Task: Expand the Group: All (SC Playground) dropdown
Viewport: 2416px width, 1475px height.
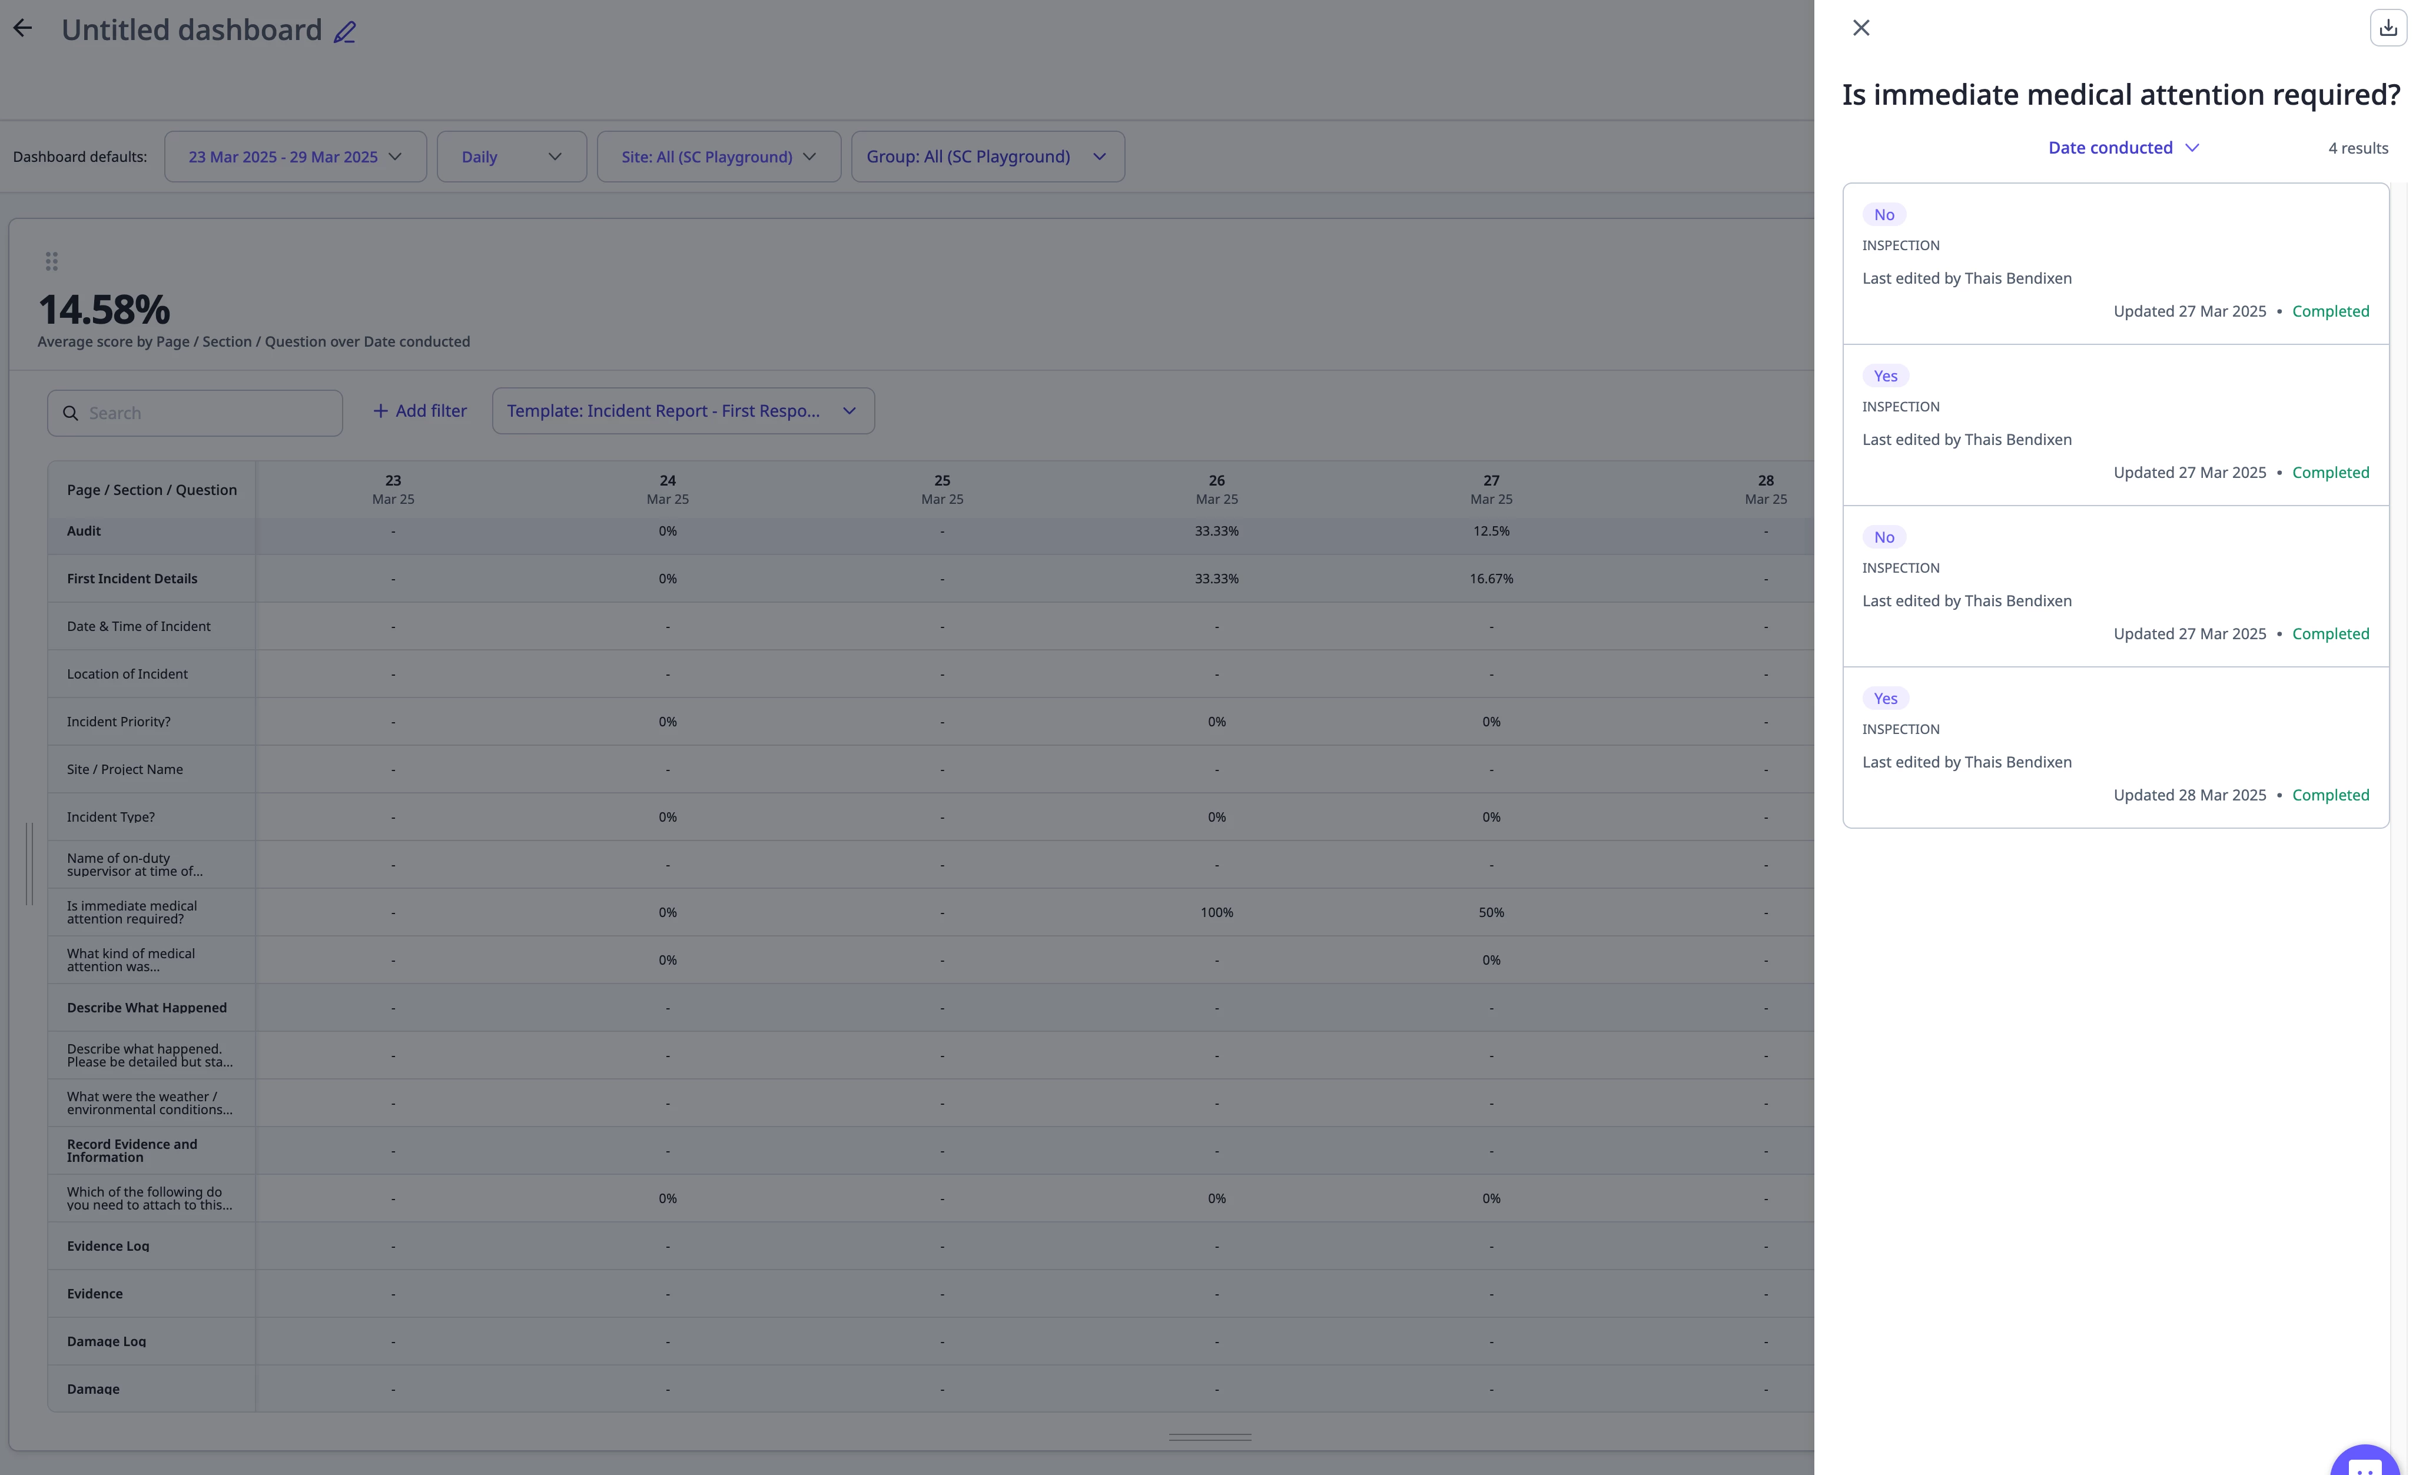Action: tap(987, 157)
